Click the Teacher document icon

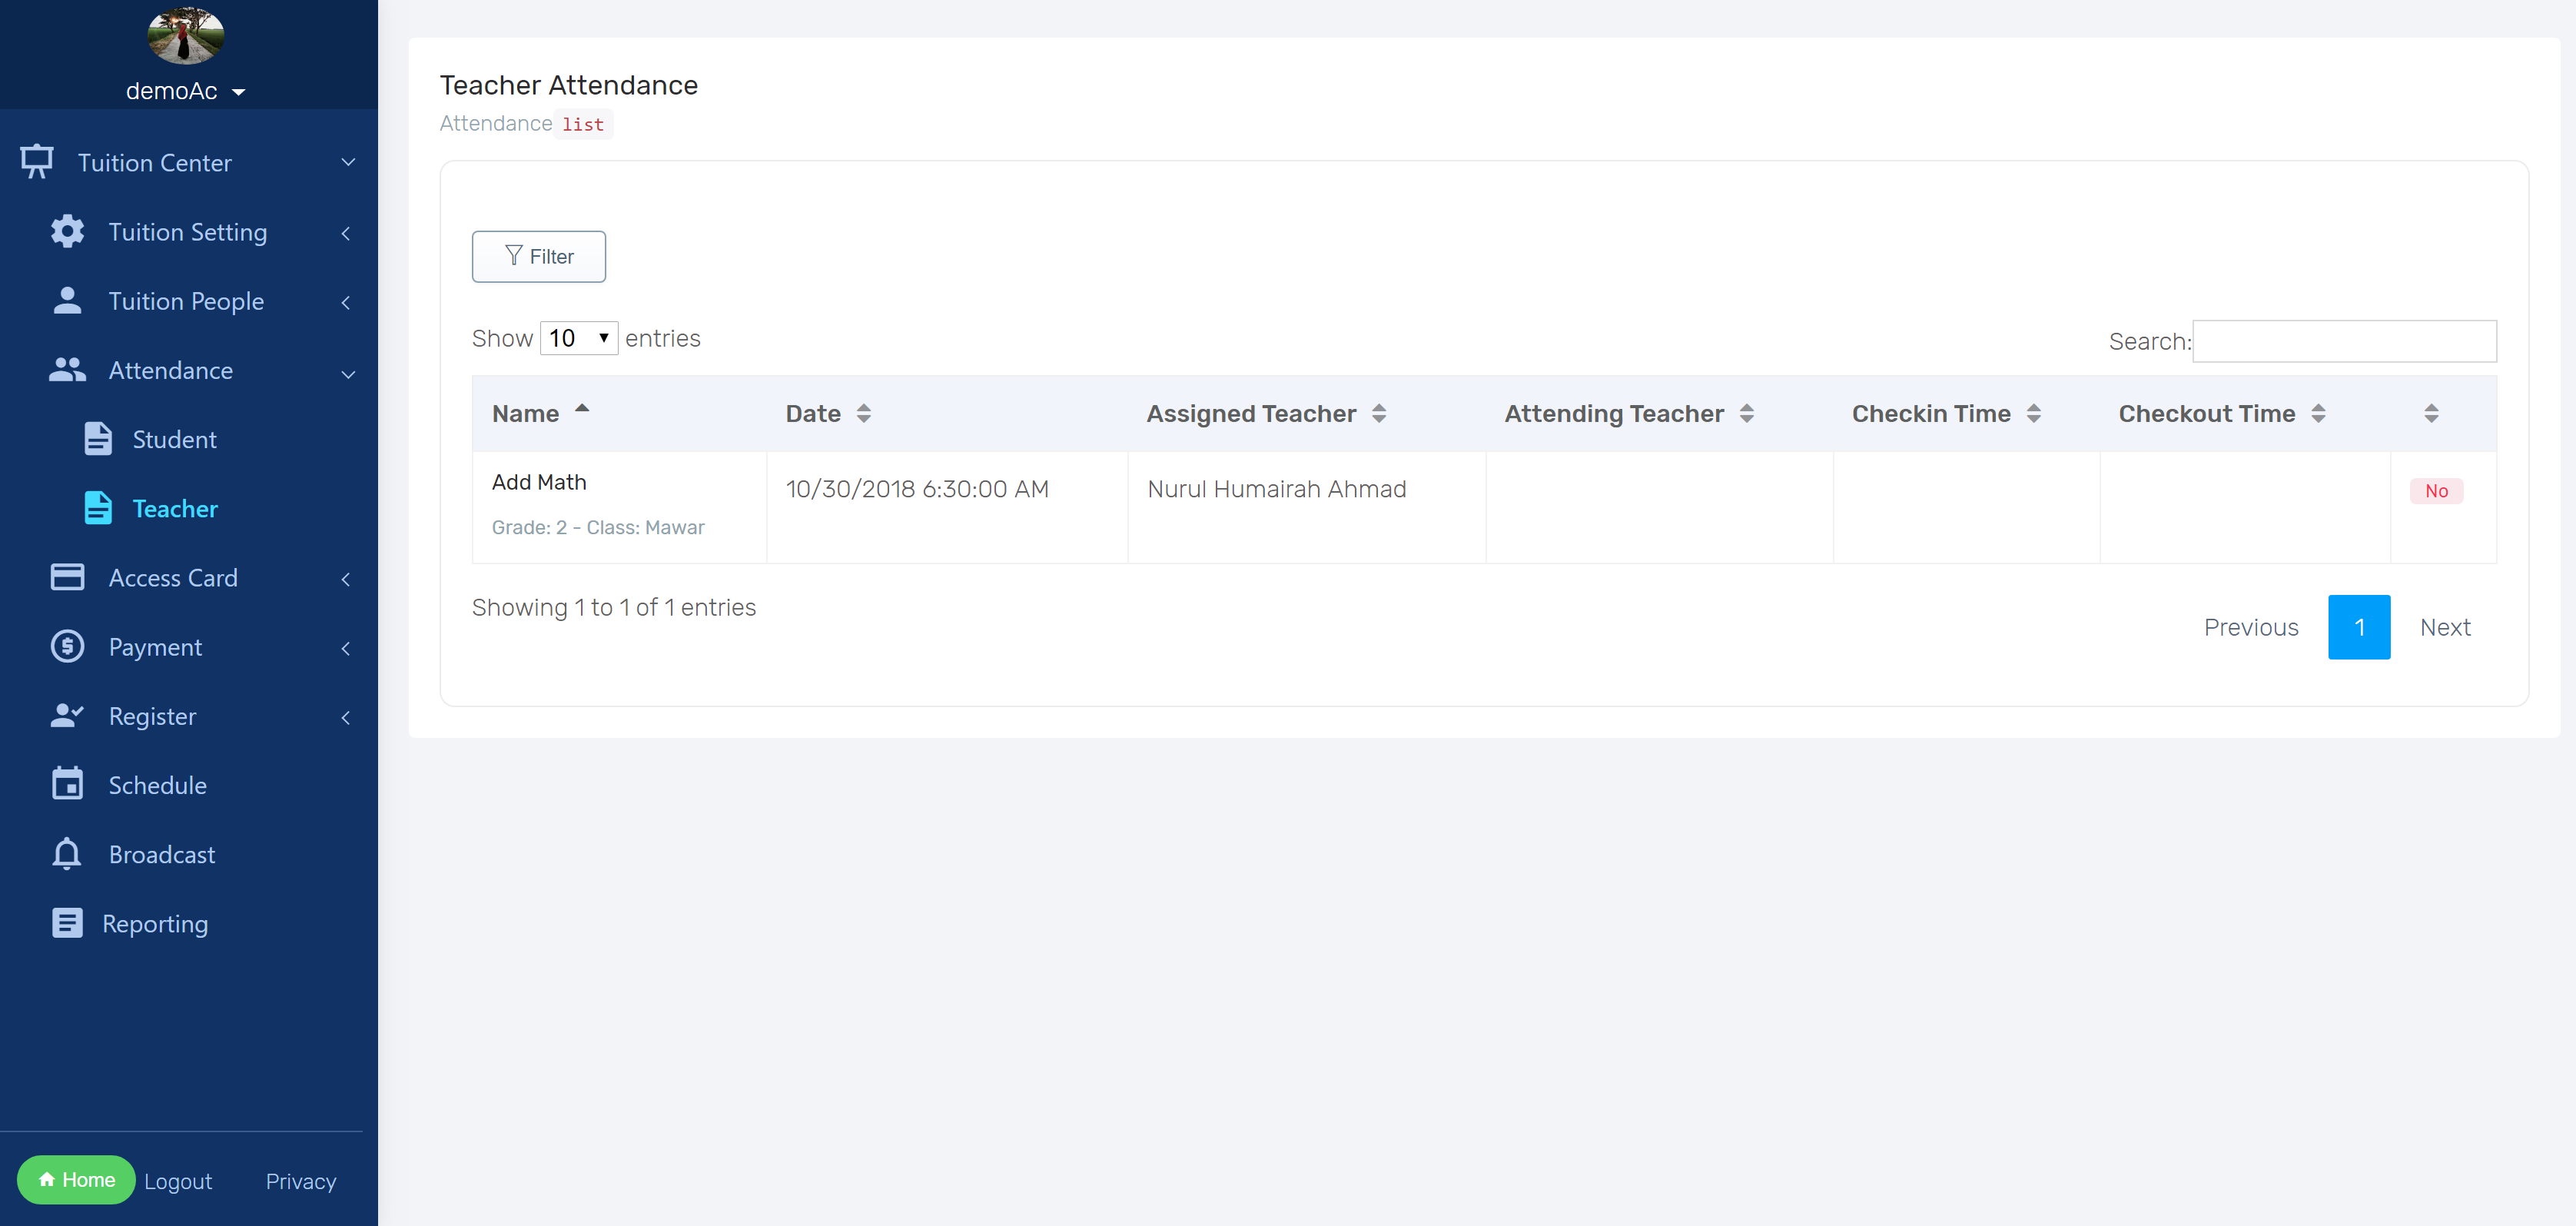[x=97, y=507]
